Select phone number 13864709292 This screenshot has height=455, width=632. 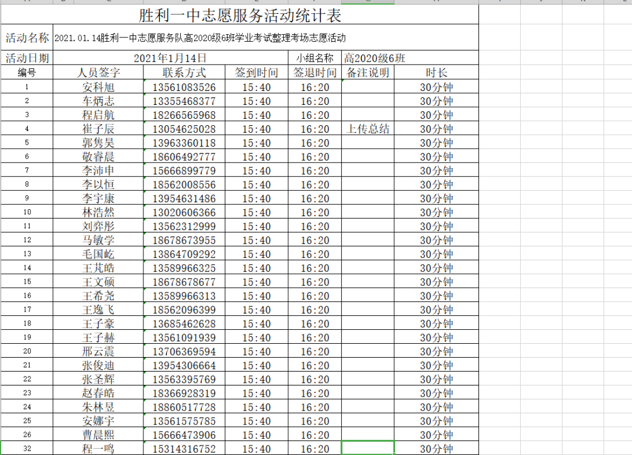184,253
